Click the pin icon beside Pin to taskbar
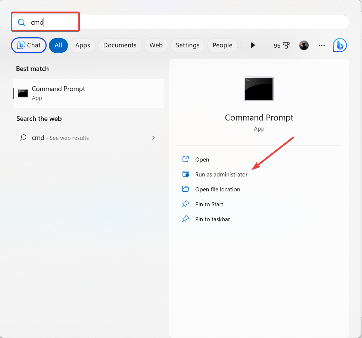The image size is (362, 338). [x=185, y=219]
